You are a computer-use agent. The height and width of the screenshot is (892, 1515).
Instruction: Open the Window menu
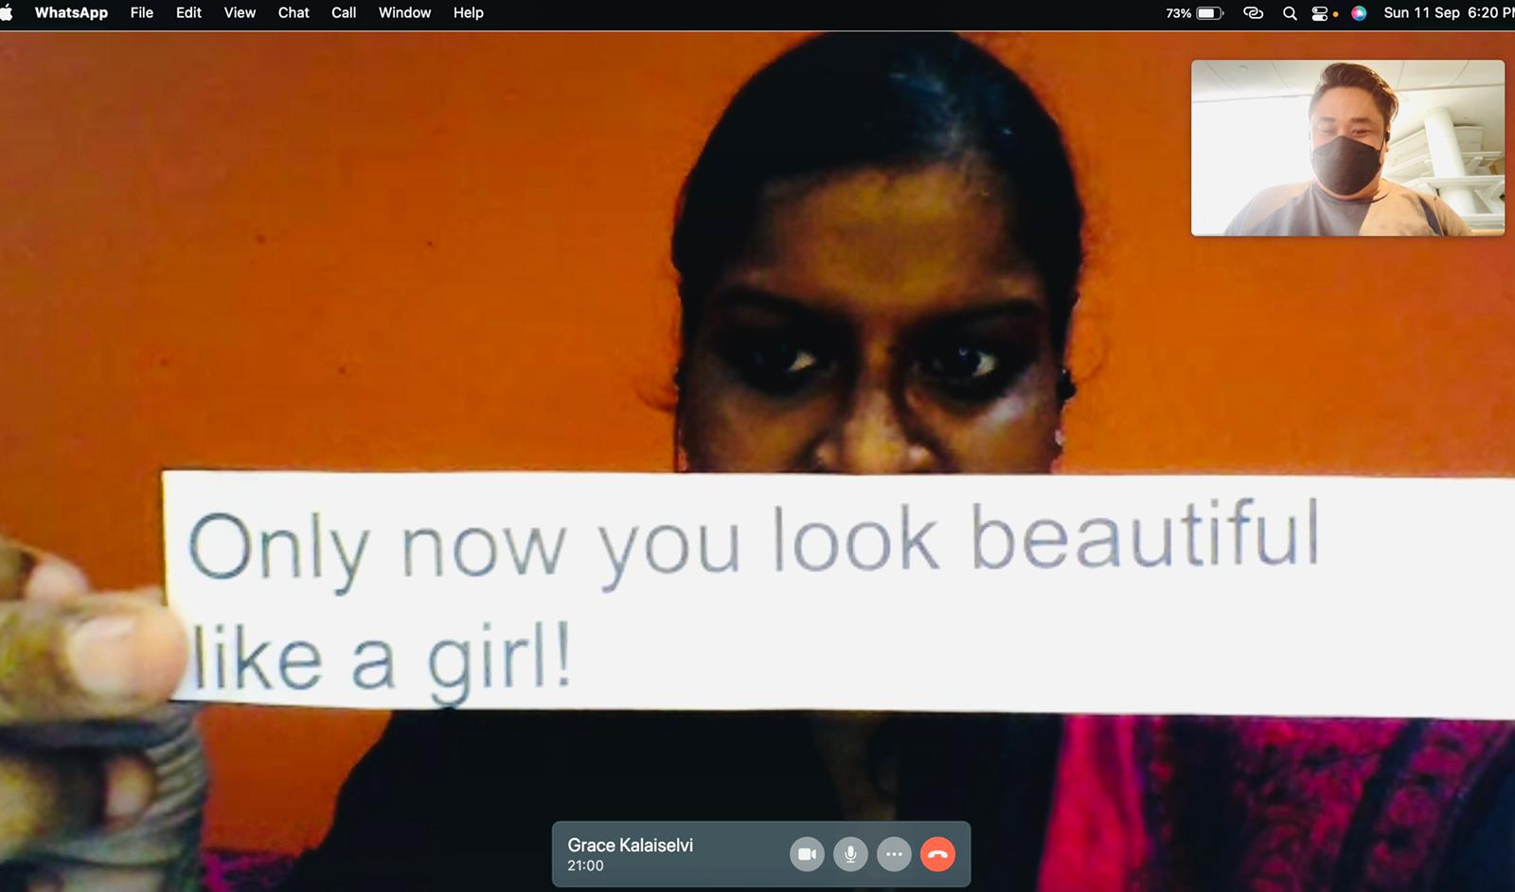(x=404, y=12)
